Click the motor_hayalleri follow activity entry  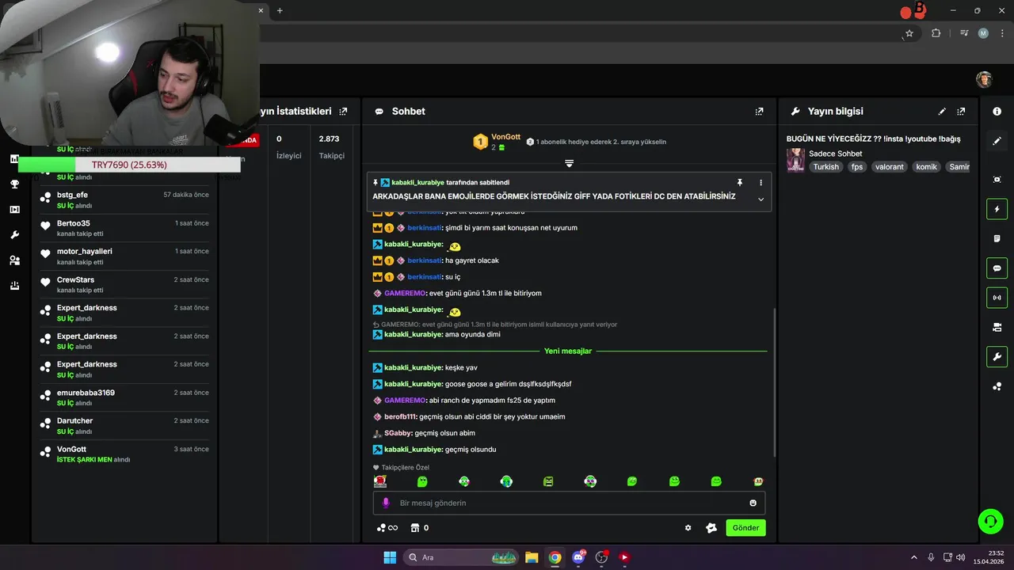(124, 256)
